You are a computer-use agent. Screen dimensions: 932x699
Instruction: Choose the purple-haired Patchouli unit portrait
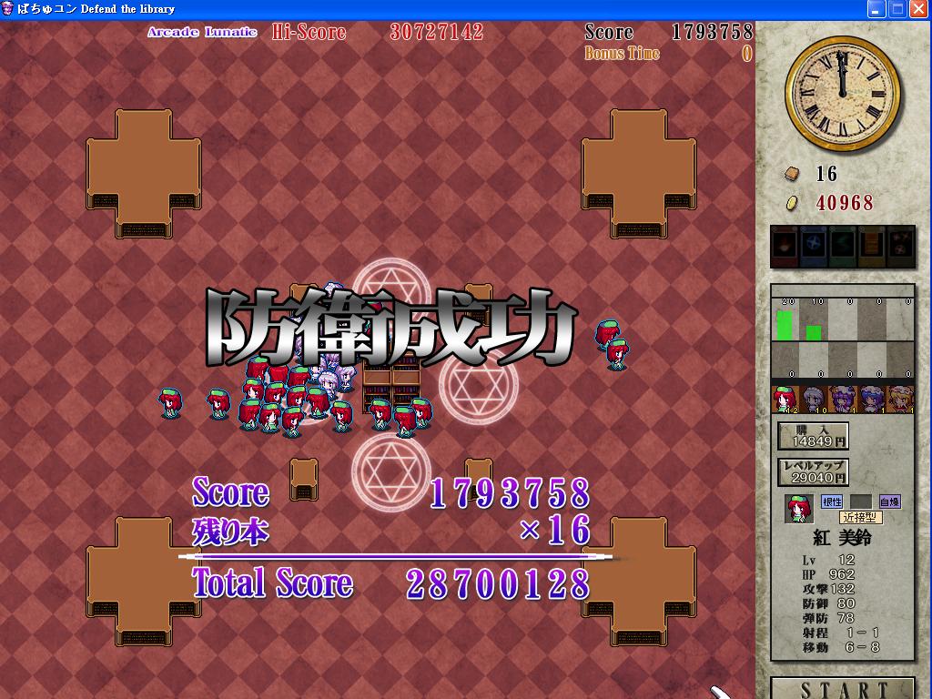coord(842,399)
